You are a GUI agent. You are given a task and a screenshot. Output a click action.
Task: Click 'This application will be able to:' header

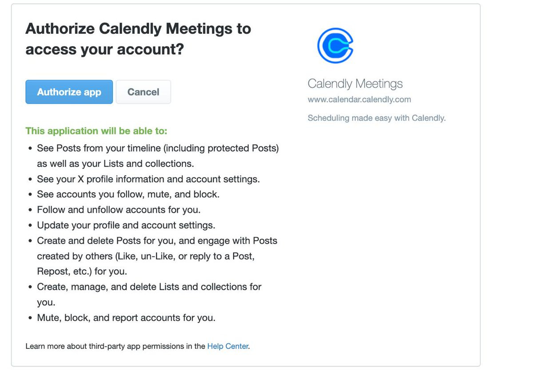(96, 131)
